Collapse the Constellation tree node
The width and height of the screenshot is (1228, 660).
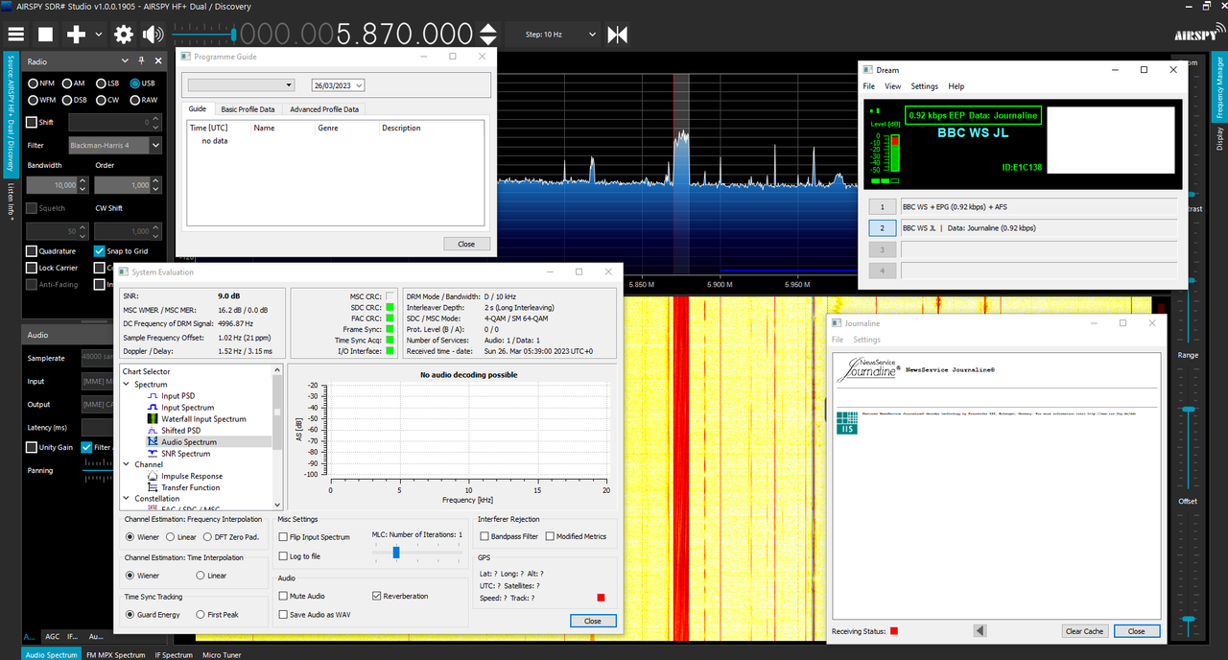(x=127, y=499)
